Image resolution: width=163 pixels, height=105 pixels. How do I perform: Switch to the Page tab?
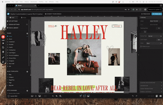(24, 18)
